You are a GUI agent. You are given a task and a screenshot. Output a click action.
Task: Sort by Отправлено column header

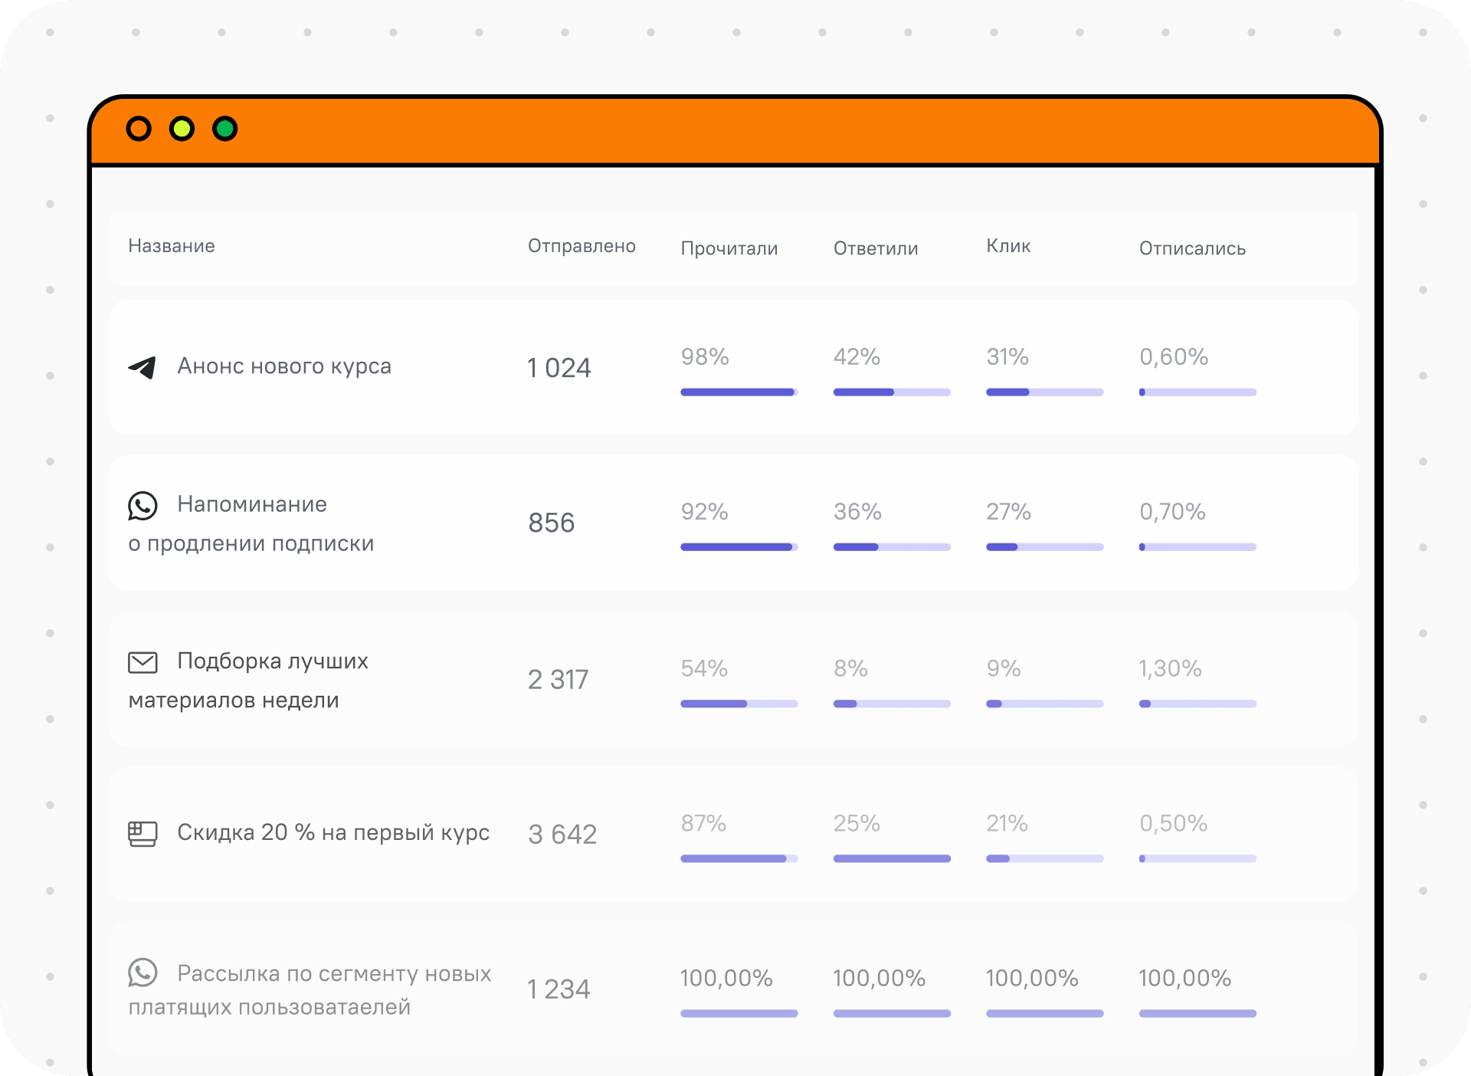[582, 246]
